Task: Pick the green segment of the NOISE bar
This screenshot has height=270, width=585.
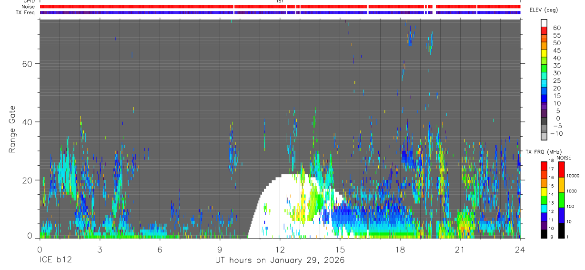Action: pyautogui.click(x=561, y=200)
